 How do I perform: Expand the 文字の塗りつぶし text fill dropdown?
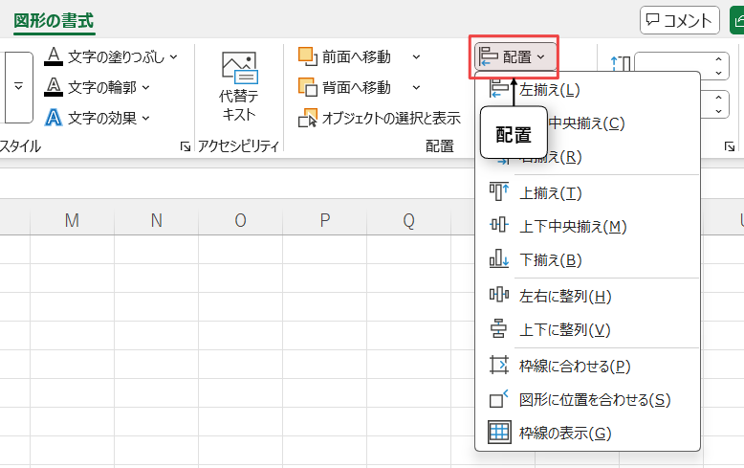click(x=173, y=56)
